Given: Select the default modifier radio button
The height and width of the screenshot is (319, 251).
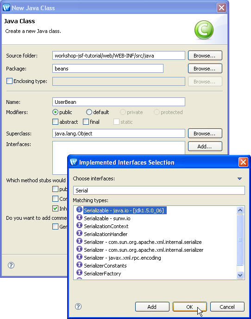Looking at the screenshot, I should tap(89, 112).
